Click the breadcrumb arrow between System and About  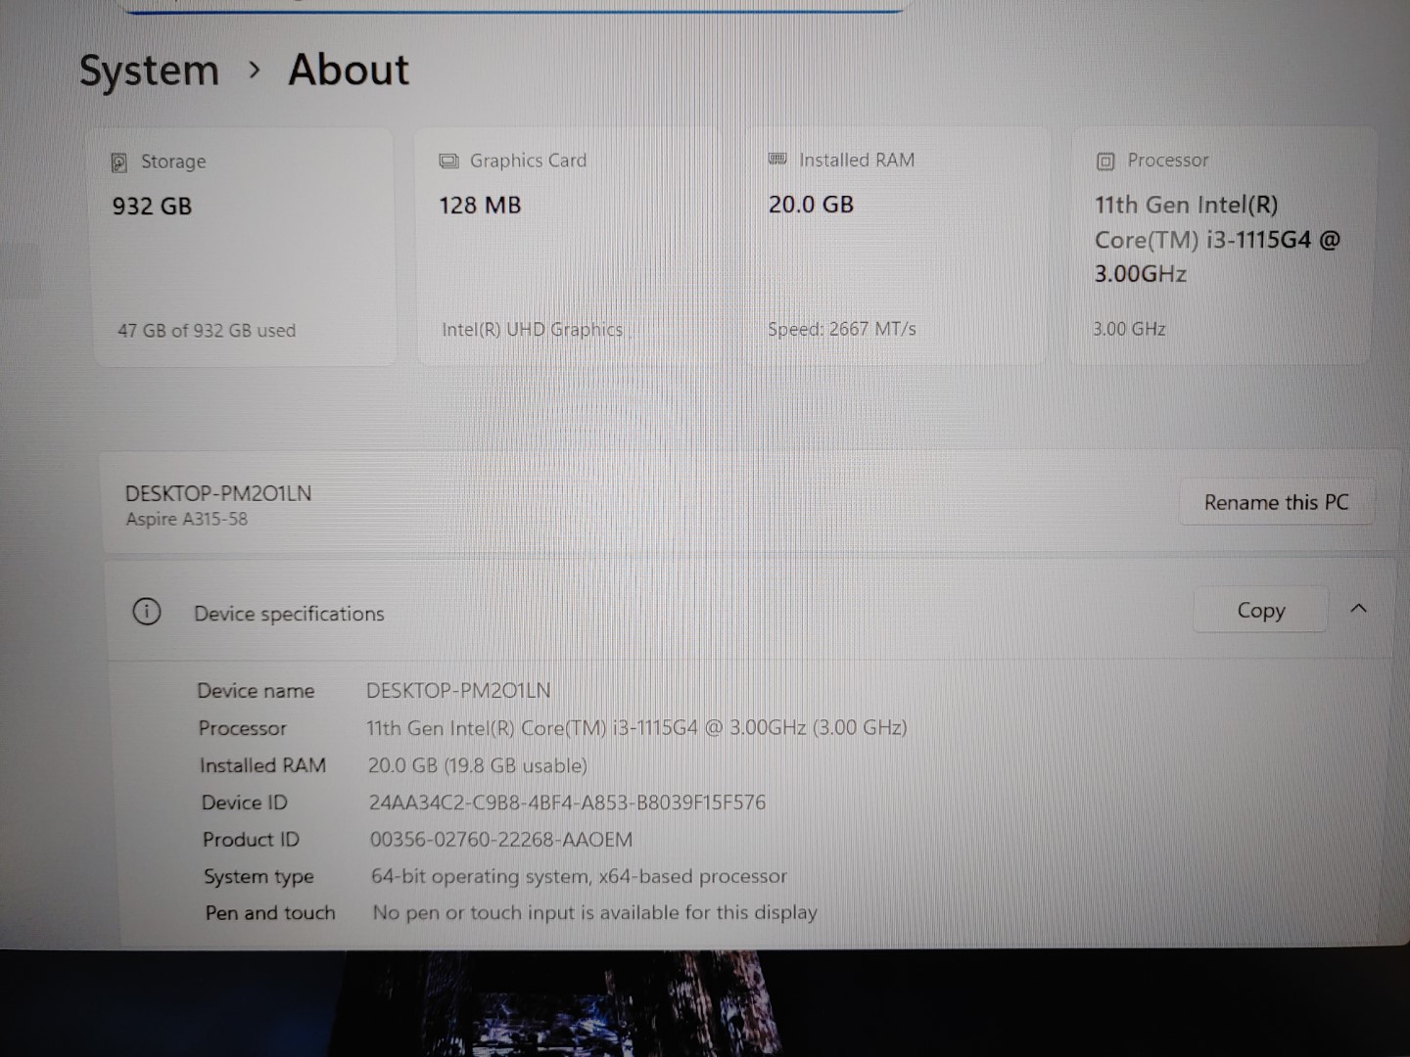[x=255, y=70]
